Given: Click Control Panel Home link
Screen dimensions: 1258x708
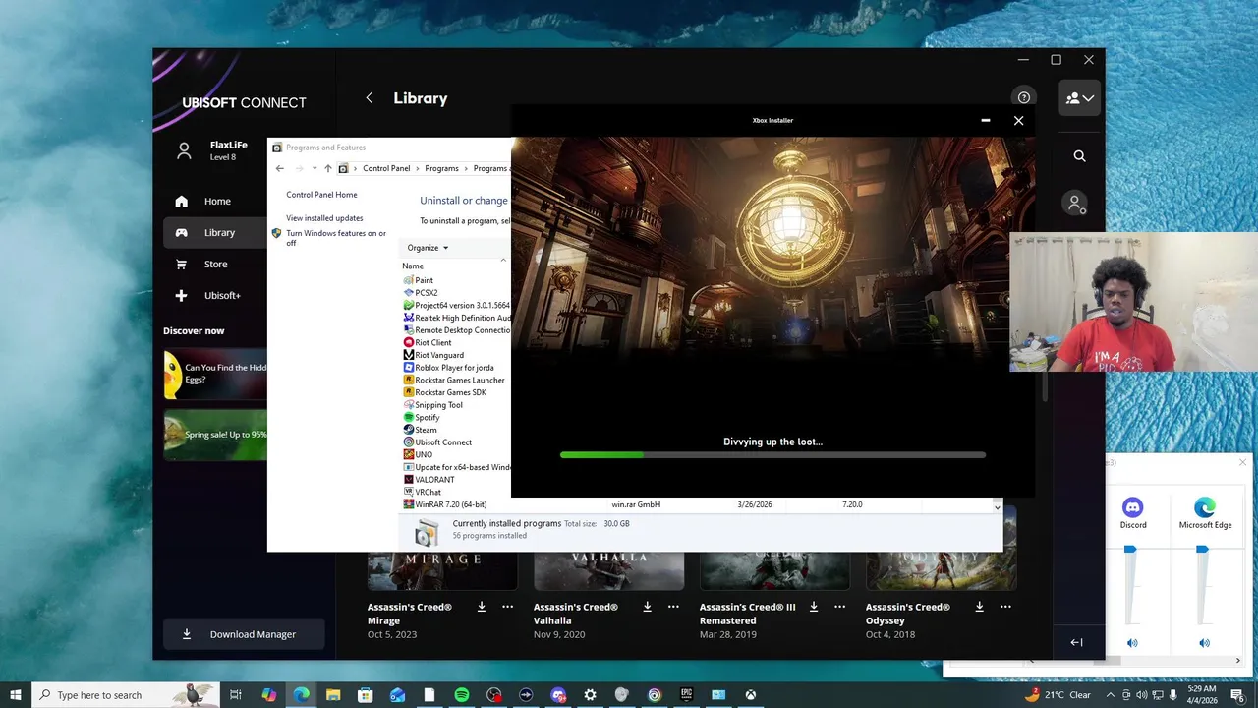Looking at the screenshot, I should click(321, 195).
